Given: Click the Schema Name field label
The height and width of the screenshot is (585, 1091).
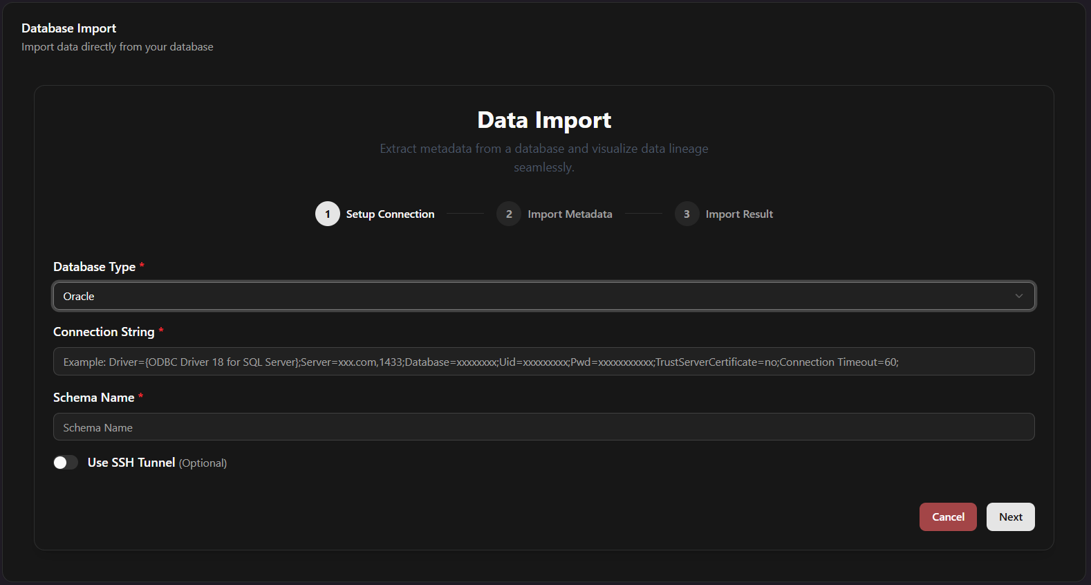Looking at the screenshot, I should click(93, 398).
